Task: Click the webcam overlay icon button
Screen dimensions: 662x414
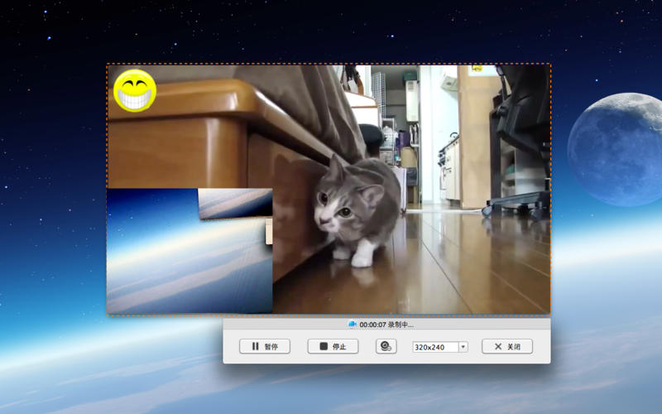Action: click(x=386, y=346)
